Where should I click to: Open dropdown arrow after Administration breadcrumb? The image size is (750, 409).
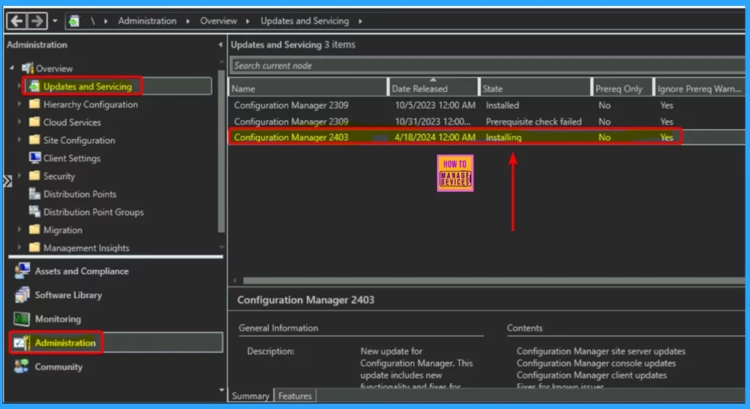coord(187,21)
